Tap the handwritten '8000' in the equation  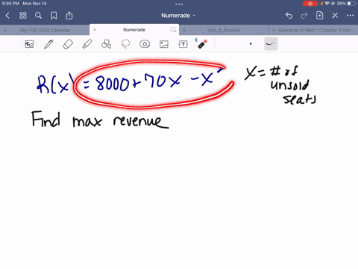point(112,84)
